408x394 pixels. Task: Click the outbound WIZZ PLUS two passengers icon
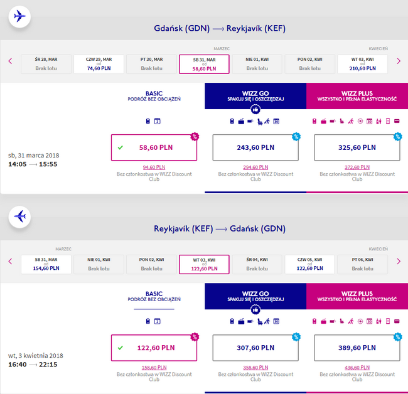click(x=378, y=121)
